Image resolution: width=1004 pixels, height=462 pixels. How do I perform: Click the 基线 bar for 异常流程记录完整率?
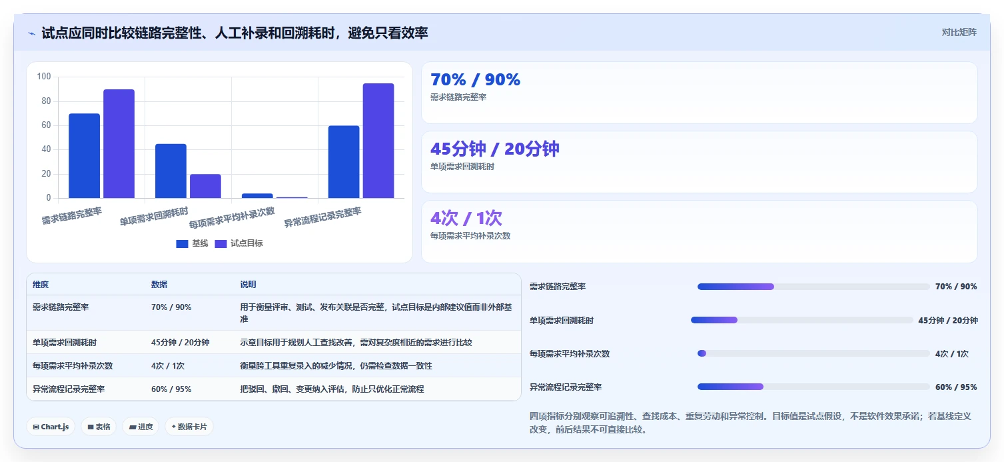pyautogui.click(x=344, y=162)
